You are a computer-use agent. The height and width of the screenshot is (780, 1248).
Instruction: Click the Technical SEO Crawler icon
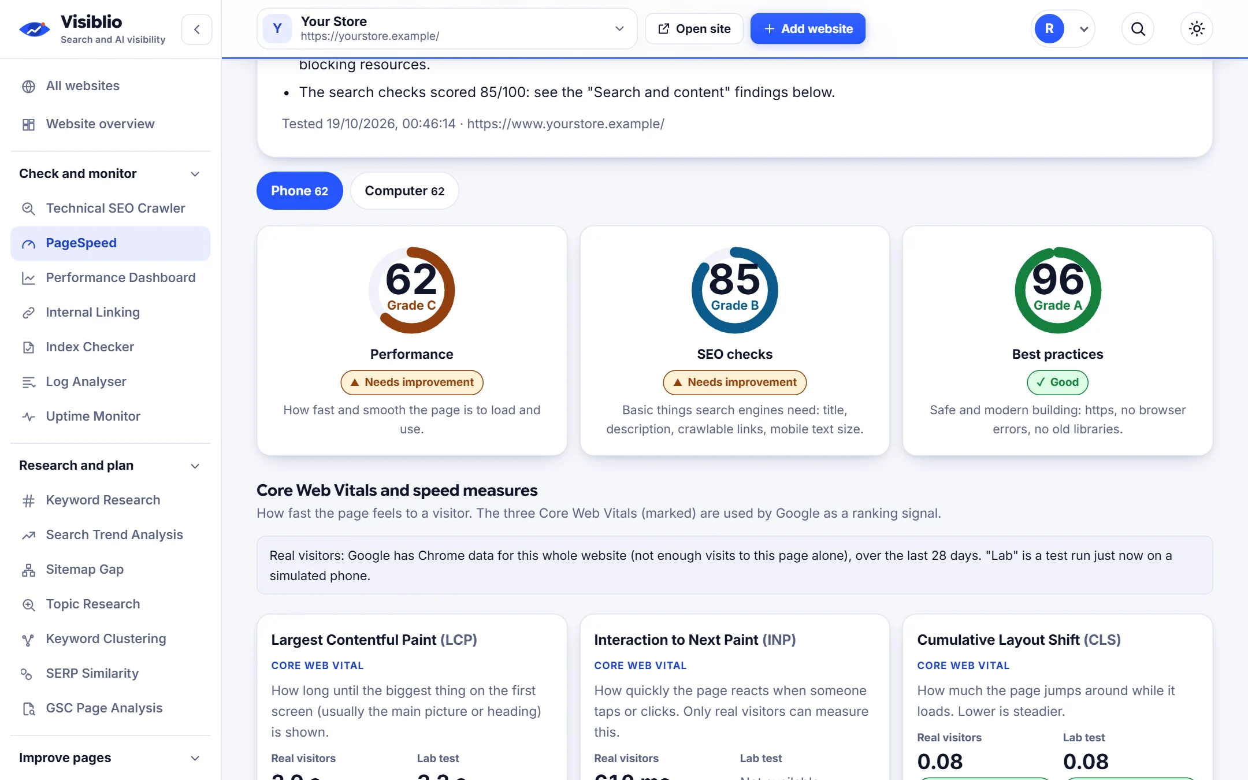point(28,209)
